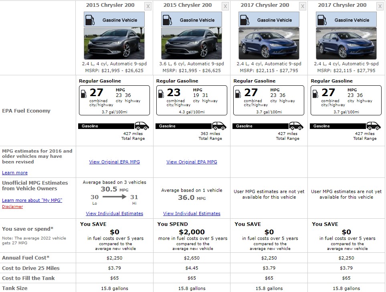Click the car icon on the last column's range bar

(x=374, y=126)
